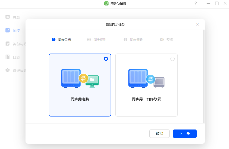Viewport: 229px width, 149px height.
Task: Jump to step 4 预览
Action: coord(167,40)
